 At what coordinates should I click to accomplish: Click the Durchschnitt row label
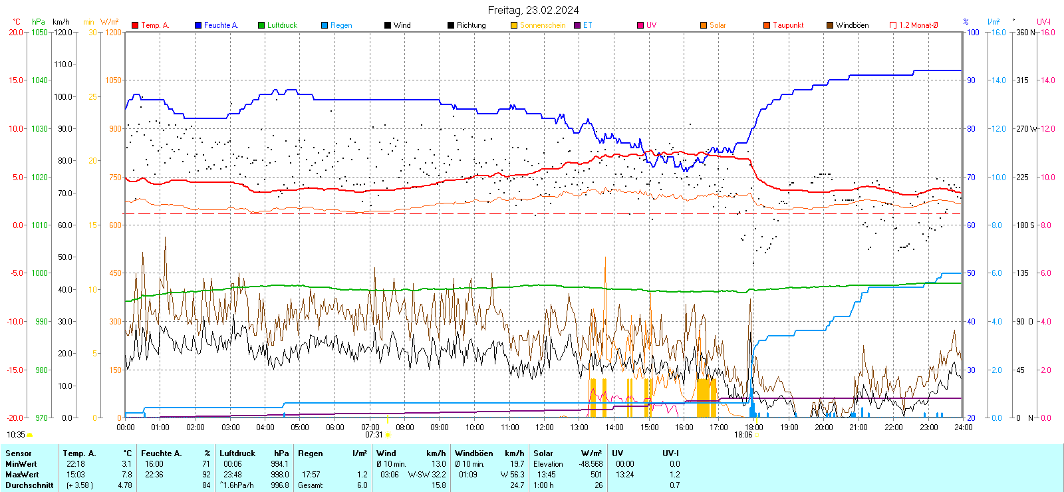(29, 485)
